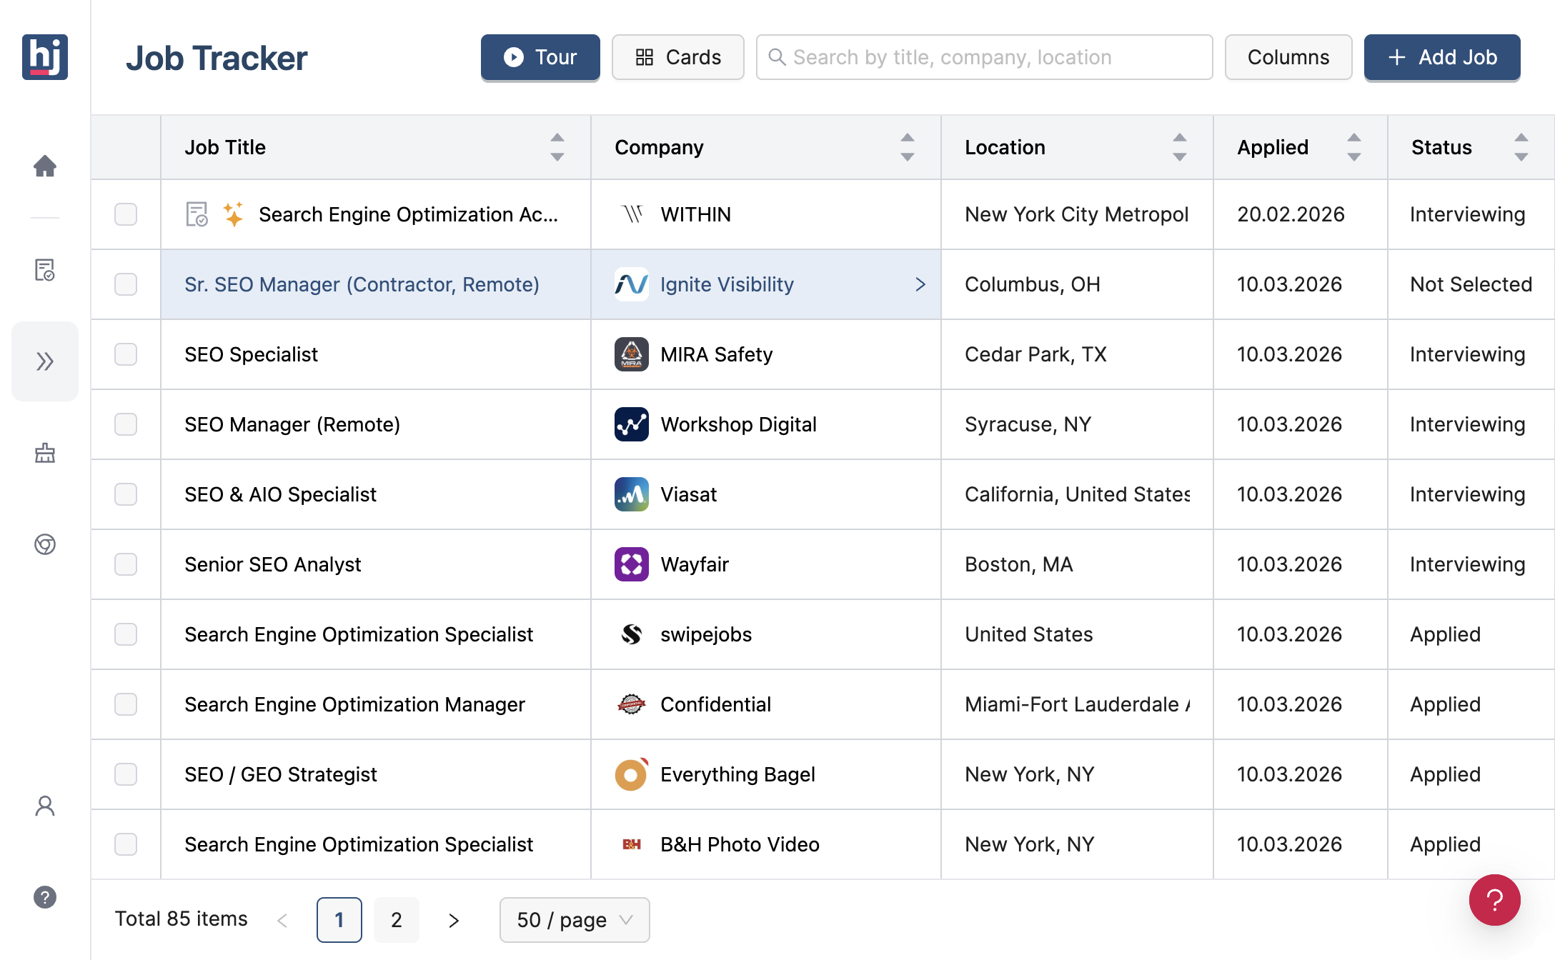Open the browser extension globe icon in sidebar
Image resolution: width=1555 pixels, height=960 pixels.
pos(45,545)
